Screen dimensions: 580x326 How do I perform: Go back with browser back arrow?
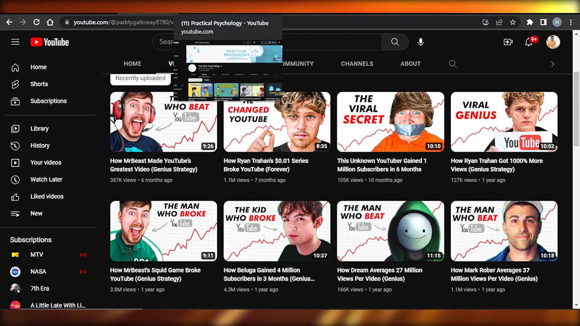9,22
